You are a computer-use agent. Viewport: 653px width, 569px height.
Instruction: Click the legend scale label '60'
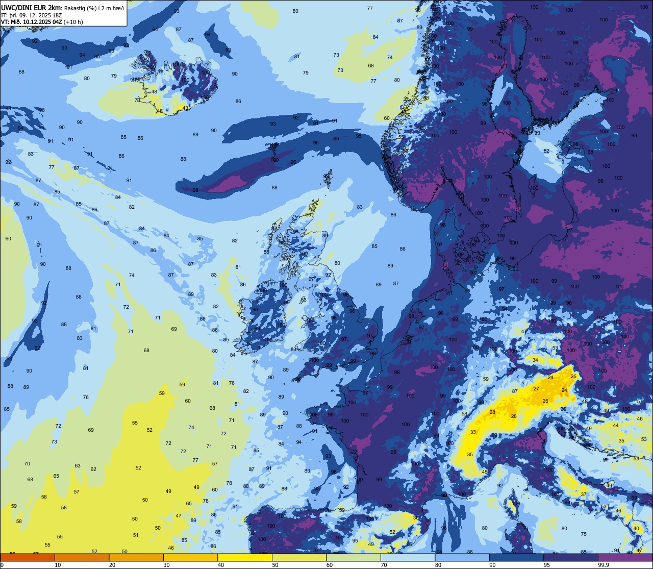click(x=330, y=565)
